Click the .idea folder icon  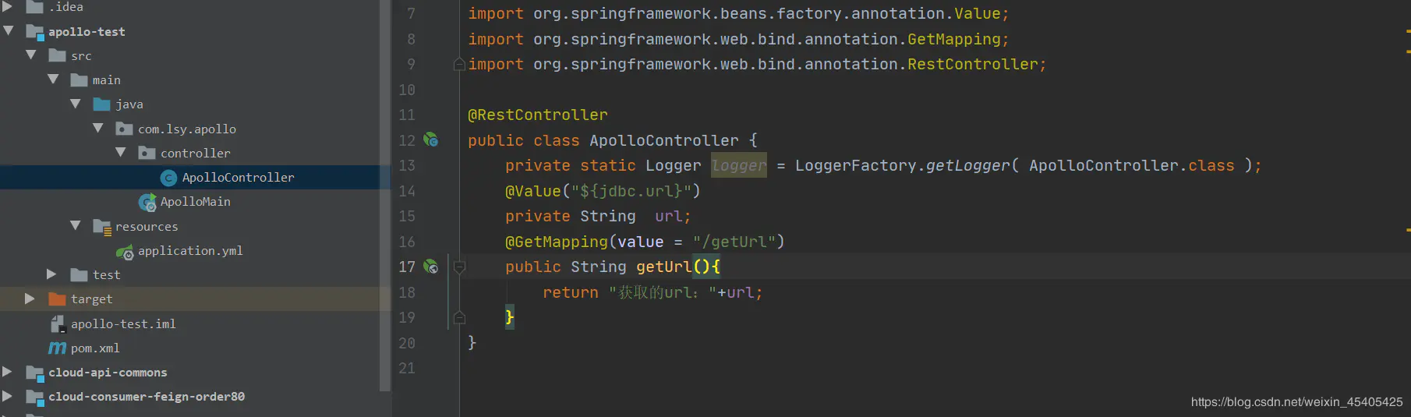tap(34, 7)
